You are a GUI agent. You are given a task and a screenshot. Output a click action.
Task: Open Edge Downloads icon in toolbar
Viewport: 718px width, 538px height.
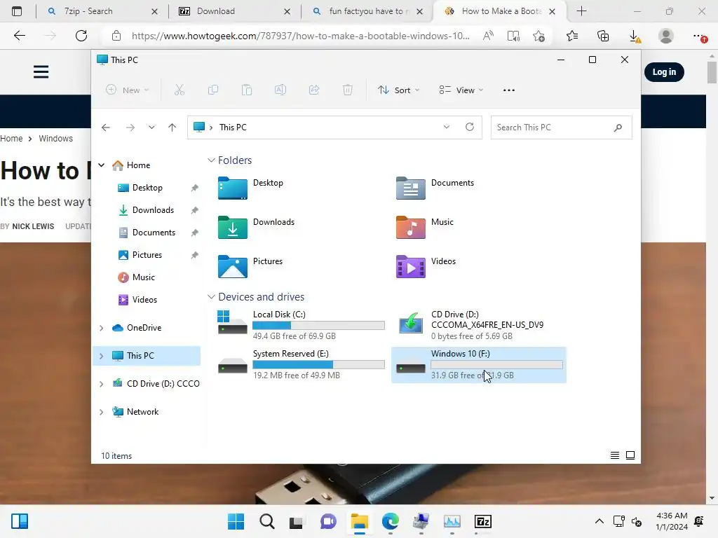coord(635,36)
